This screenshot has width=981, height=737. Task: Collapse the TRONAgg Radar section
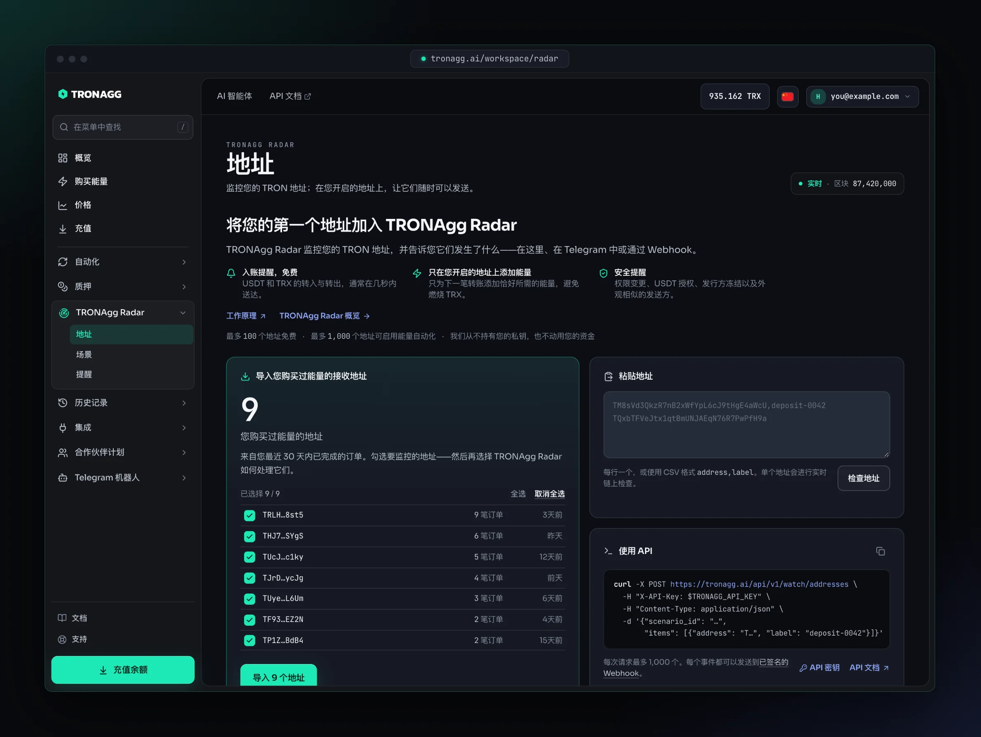[x=123, y=312]
